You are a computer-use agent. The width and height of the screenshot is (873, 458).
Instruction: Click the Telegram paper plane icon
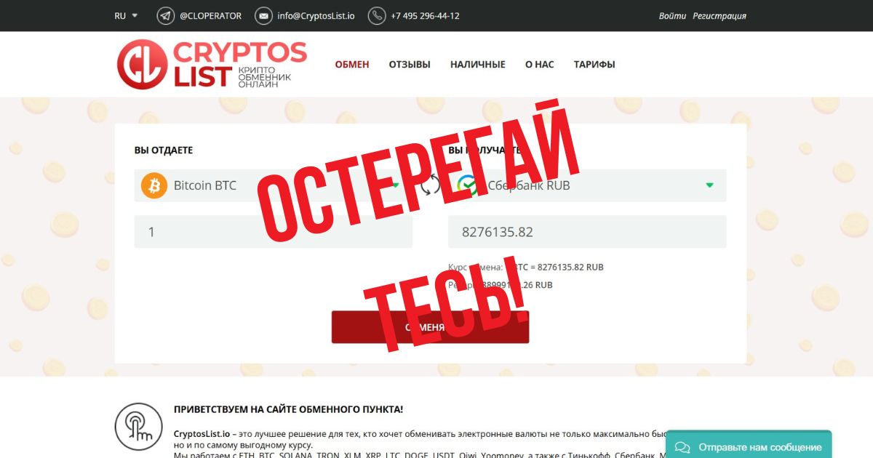pos(166,15)
